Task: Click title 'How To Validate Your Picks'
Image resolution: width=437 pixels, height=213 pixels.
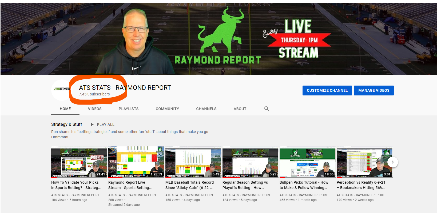Action: [76, 185]
